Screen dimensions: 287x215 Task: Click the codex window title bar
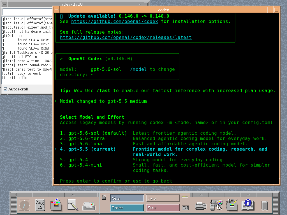(x=163, y=10)
